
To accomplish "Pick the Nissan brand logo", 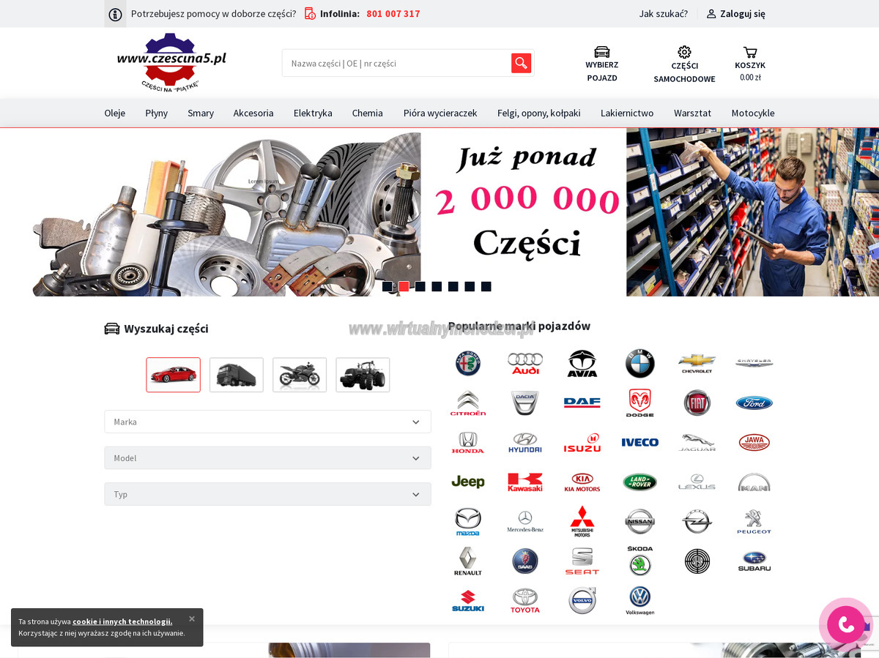I will [639, 521].
